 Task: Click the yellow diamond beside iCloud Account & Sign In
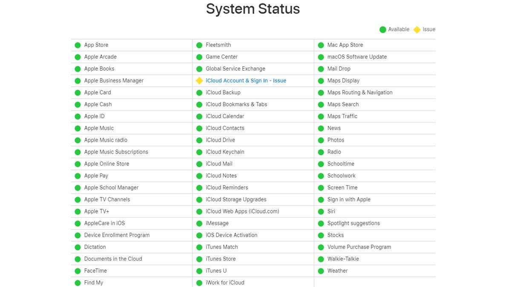point(199,80)
